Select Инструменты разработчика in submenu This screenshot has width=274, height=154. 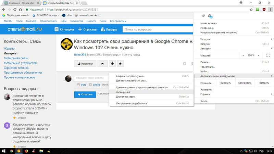(151, 103)
